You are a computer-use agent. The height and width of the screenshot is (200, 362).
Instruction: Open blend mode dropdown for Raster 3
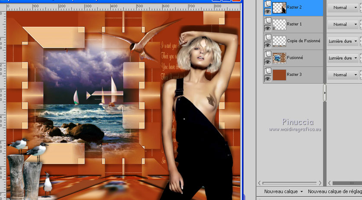point(343,75)
